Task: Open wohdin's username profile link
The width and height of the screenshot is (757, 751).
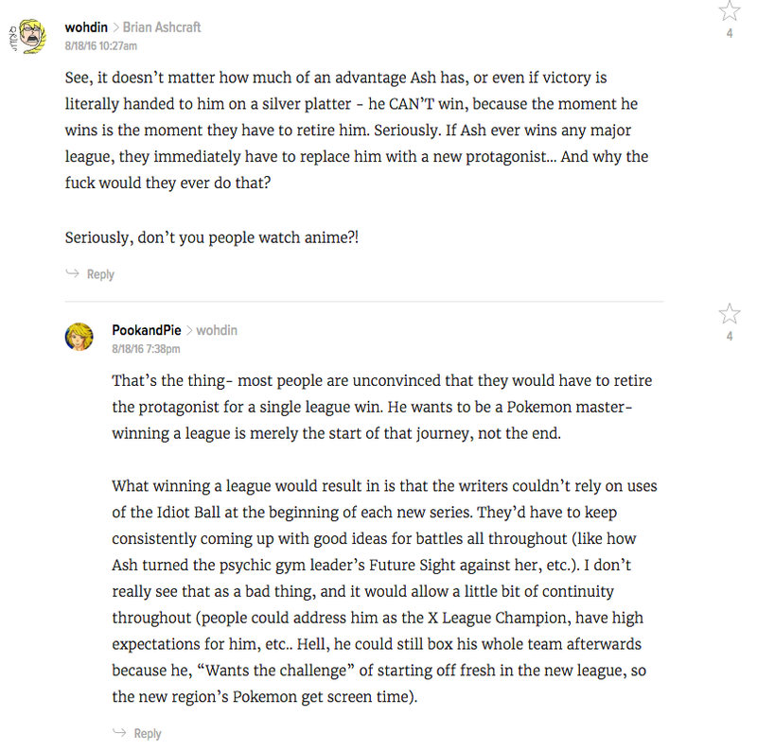Action: (86, 27)
